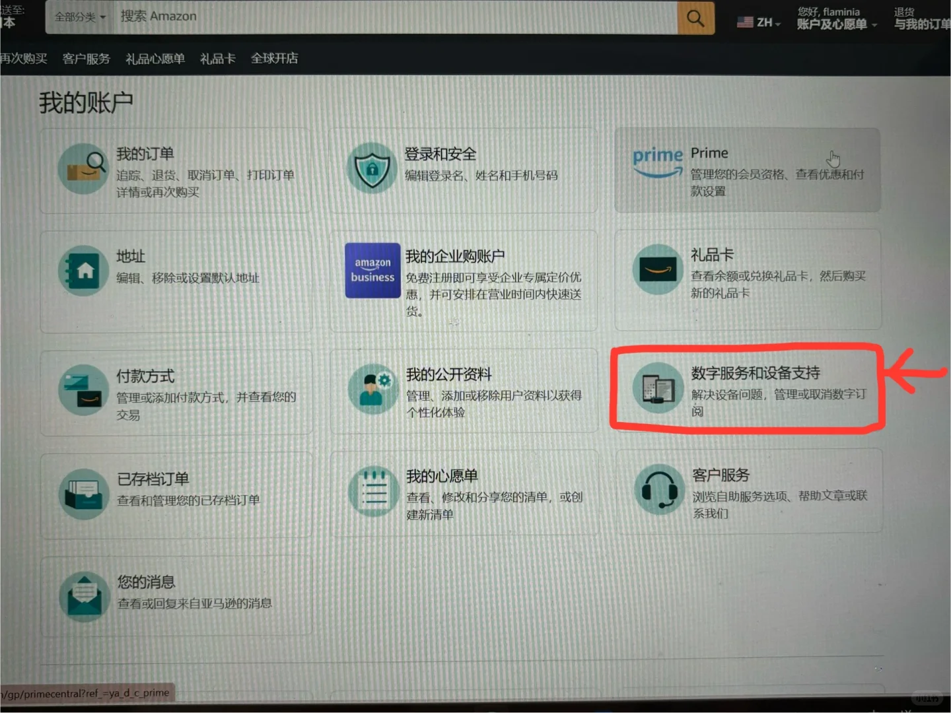This screenshot has width=951, height=713.
Task: Open the 地址 card title
Action: click(131, 256)
